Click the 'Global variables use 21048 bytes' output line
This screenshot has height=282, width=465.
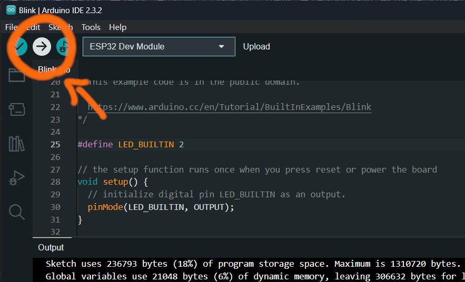(x=255, y=276)
